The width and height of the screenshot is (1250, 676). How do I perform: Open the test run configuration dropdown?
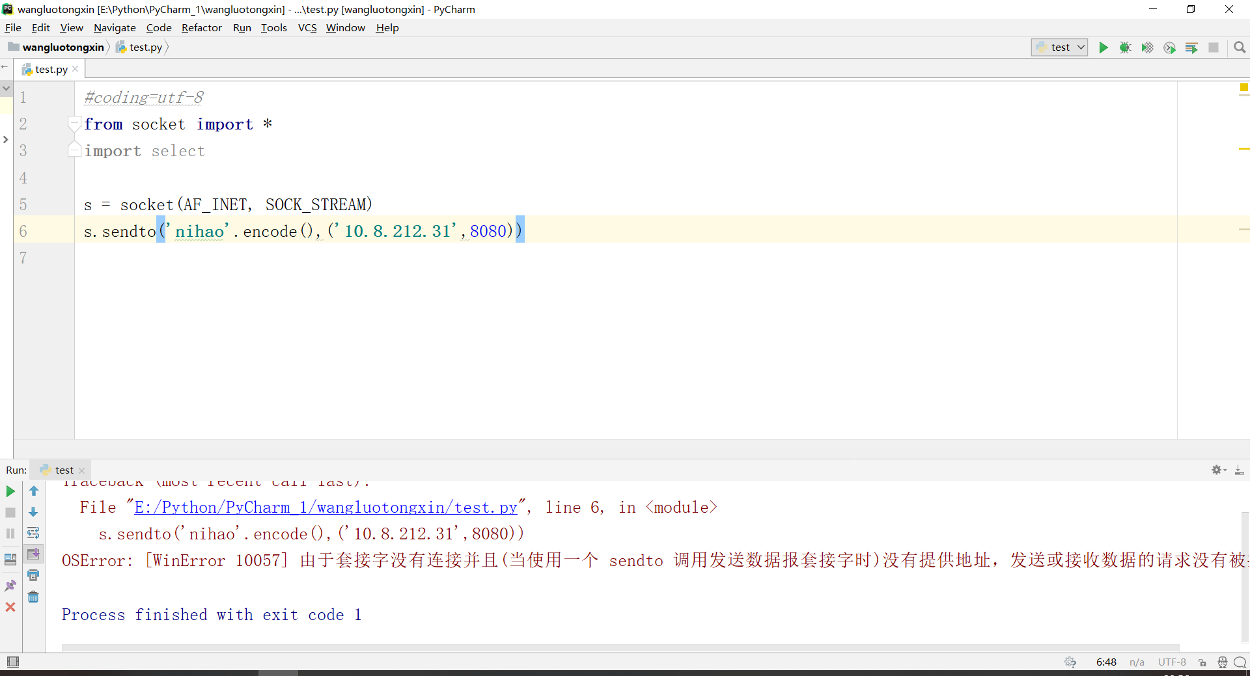pos(1059,47)
